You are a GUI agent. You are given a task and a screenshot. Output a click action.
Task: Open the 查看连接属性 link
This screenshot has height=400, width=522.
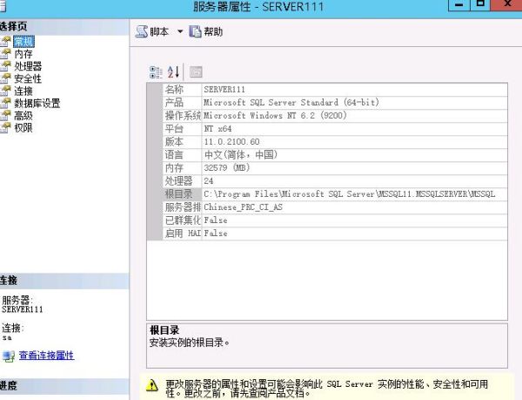47,356
